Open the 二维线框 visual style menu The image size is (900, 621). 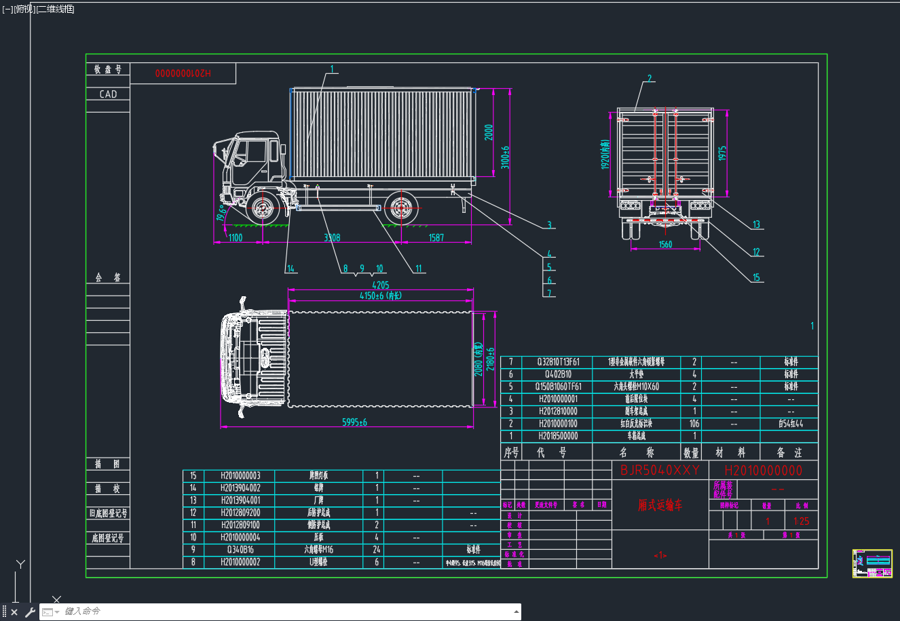pos(54,9)
